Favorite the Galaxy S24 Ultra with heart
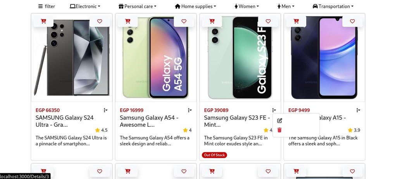Screen dimensions: 397x179 coord(100,21)
